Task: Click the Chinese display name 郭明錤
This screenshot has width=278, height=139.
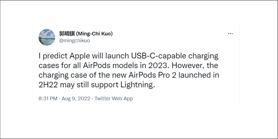Action: [64, 34]
